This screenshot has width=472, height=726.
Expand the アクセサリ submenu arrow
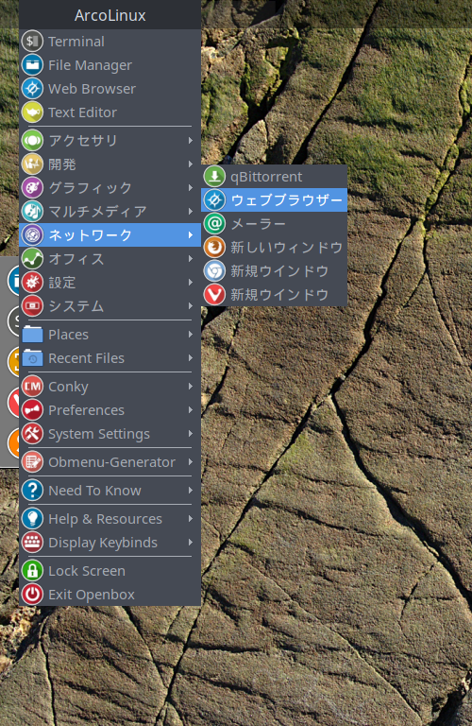point(191,140)
